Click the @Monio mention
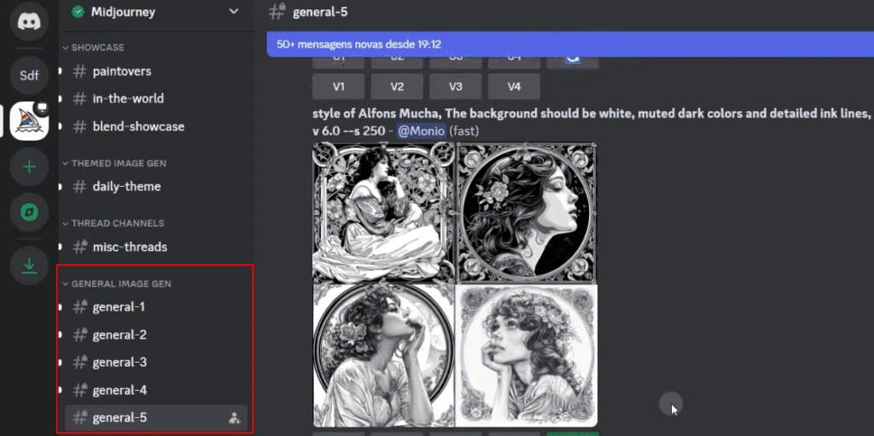874x436 pixels. coord(421,131)
